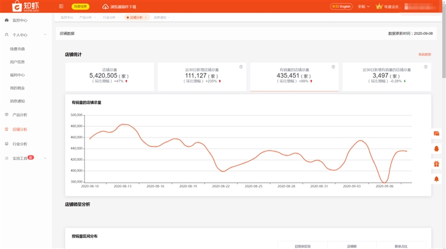Click help icon on 店铺总量 card

(149, 67)
